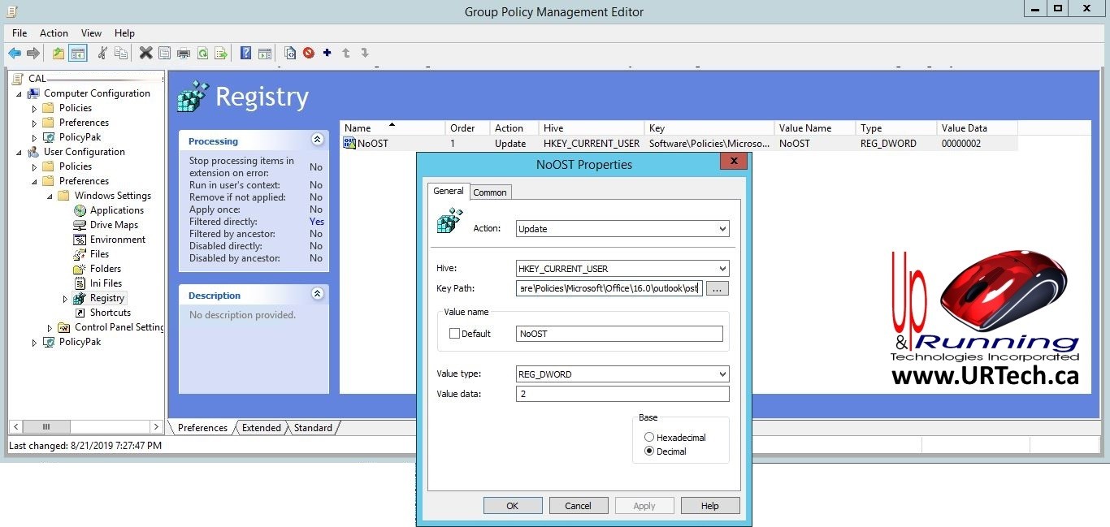The image size is (1110, 527).
Task: Switch to the Common tab
Action: (x=490, y=192)
